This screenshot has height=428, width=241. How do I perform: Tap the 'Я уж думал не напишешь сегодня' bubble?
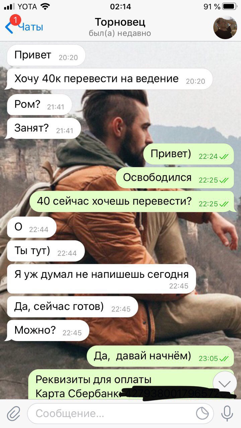pyautogui.click(x=101, y=279)
